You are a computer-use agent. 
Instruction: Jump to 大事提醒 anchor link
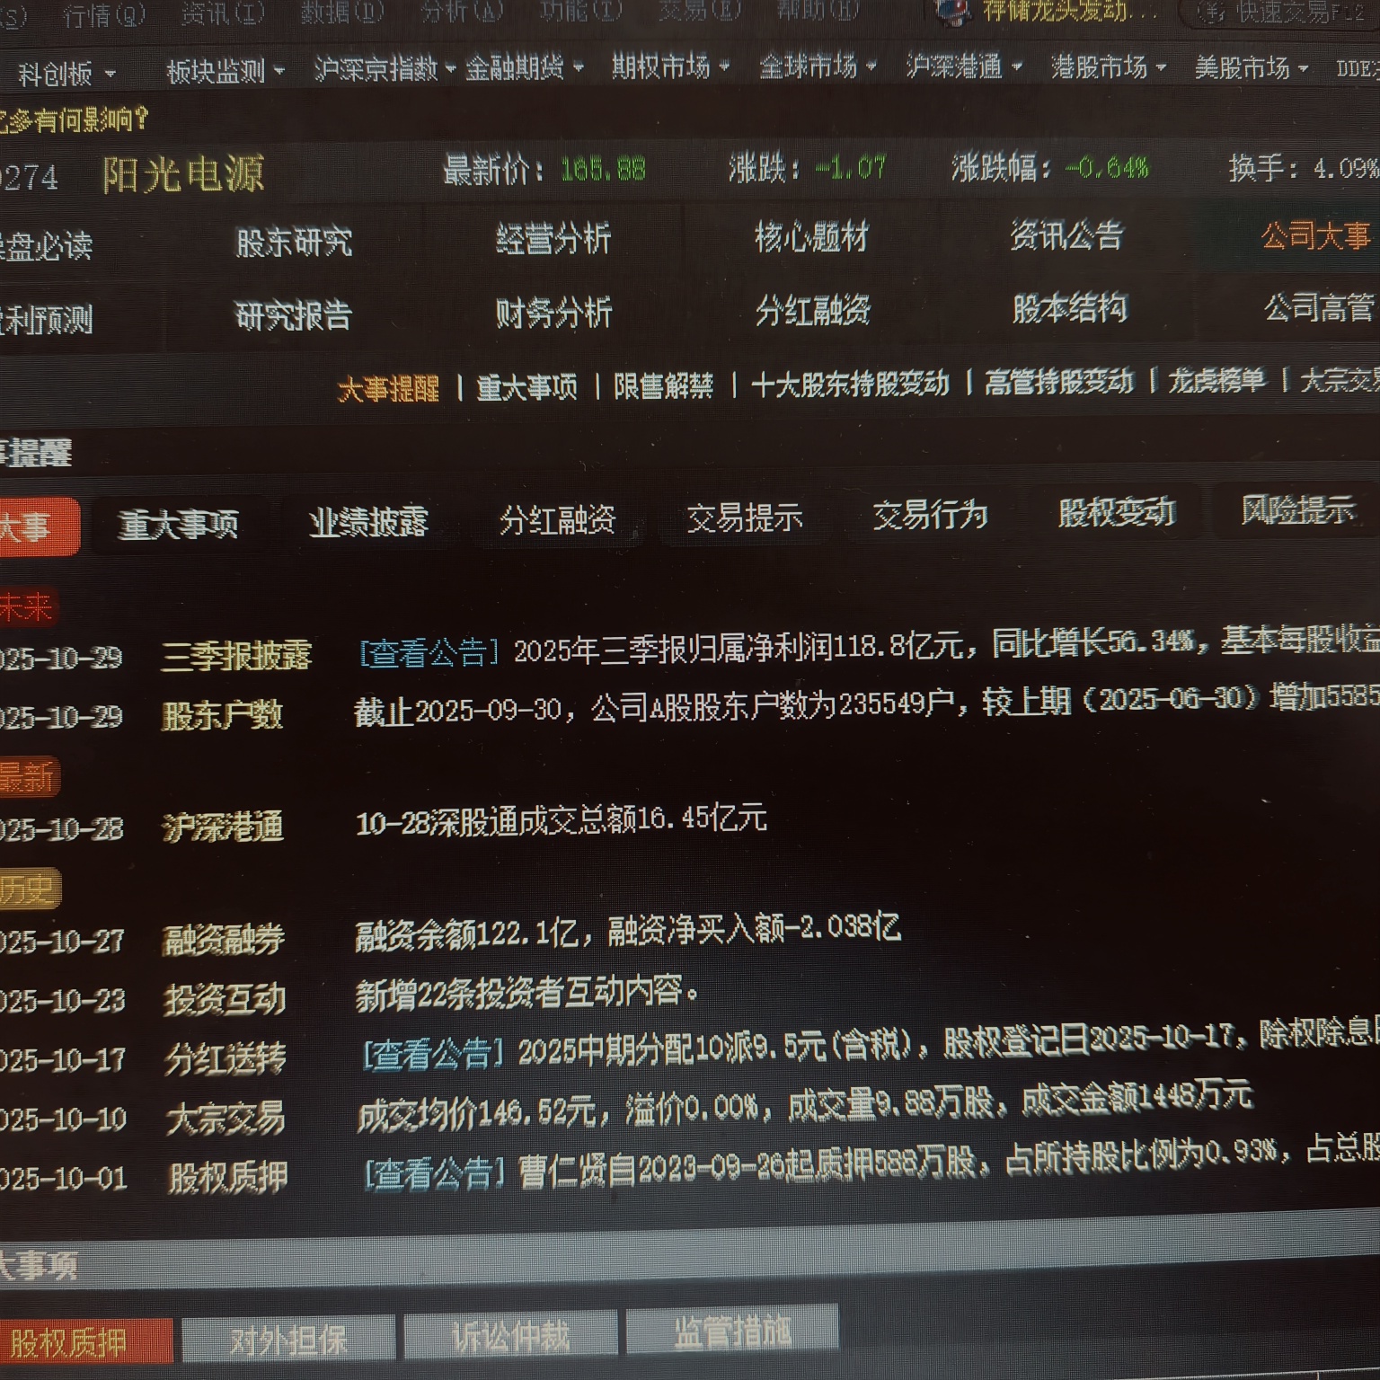(388, 389)
